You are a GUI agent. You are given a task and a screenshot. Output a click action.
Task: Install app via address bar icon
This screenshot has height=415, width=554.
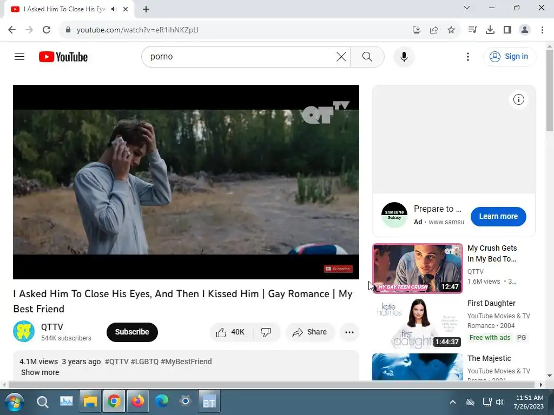click(x=417, y=30)
